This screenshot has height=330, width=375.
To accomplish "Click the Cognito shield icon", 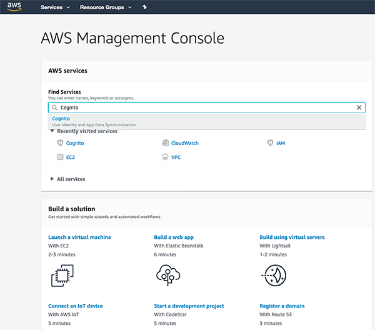I will point(60,143).
